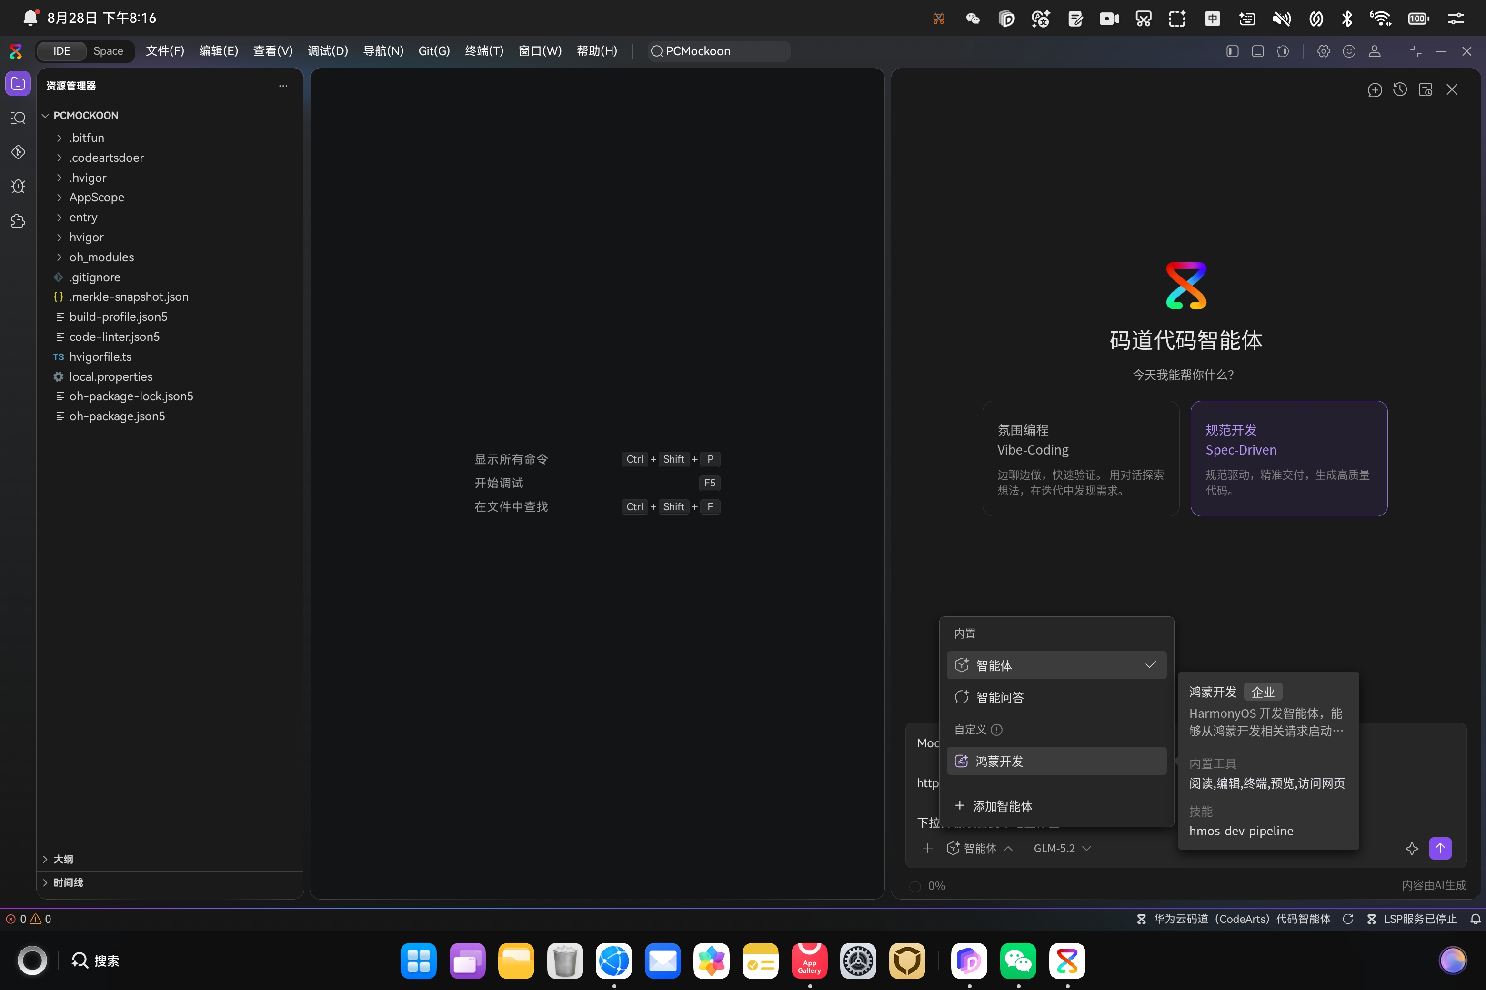1486x990 pixels.
Task: Choose the 氛围编程 Vibe-Coding card
Action: (x=1080, y=458)
